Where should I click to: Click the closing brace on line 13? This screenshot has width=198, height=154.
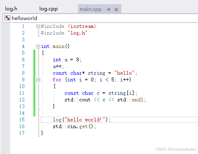(x=54, y=106)
